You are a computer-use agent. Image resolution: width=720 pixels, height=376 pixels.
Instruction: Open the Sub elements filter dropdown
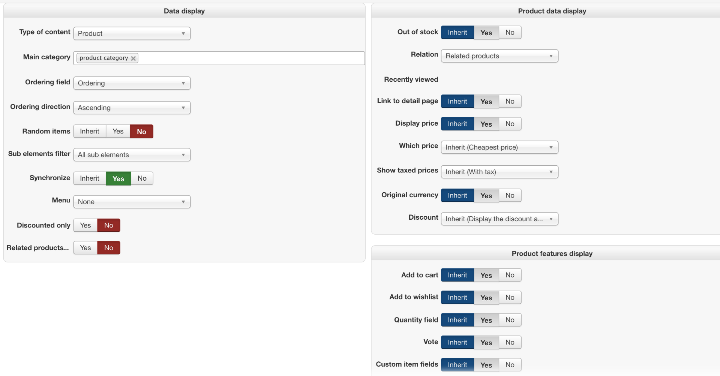(x=132, y=155)
